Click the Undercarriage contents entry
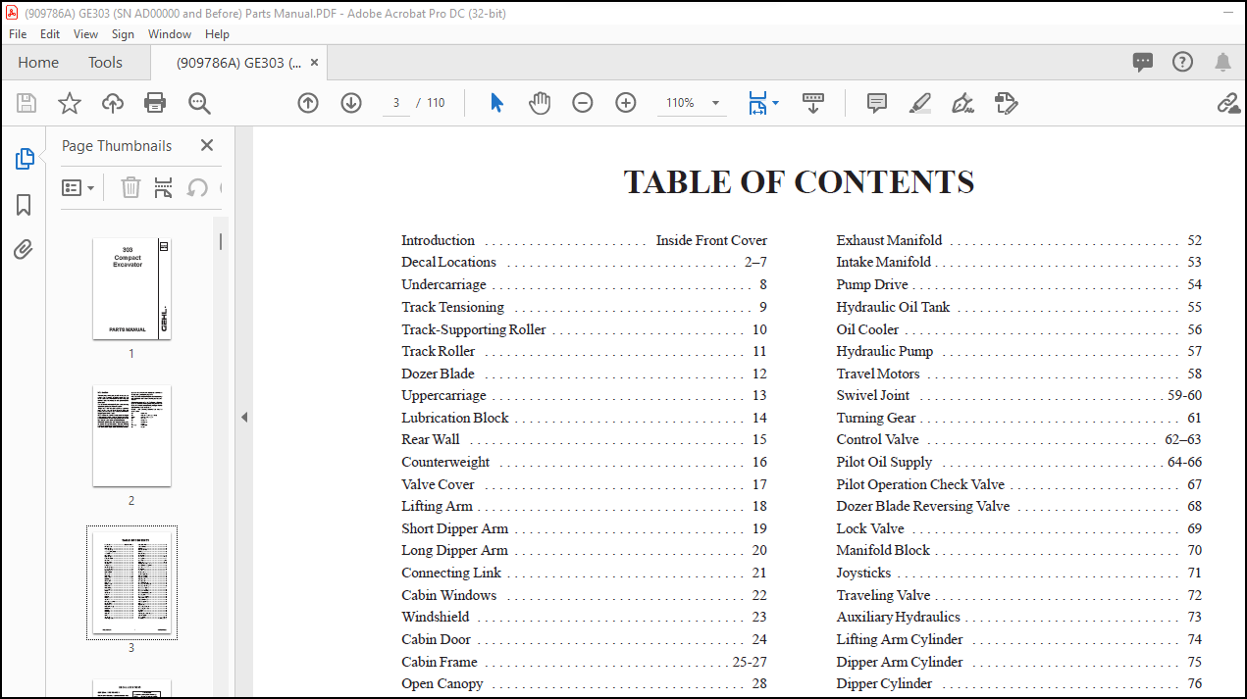This screenshot has width=1247, height=699. (x=584, y=284)
